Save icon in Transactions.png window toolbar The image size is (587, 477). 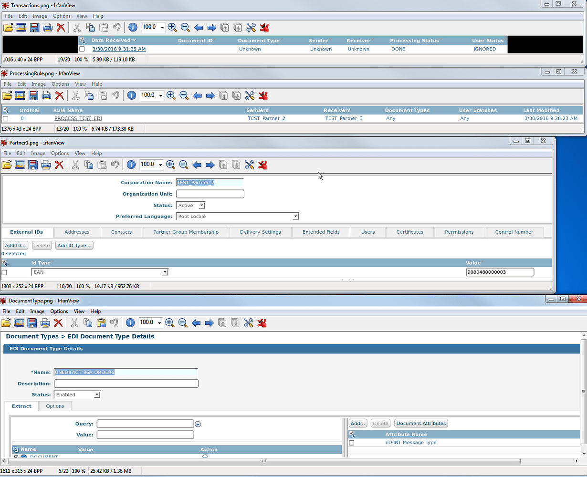click(34, 28)
